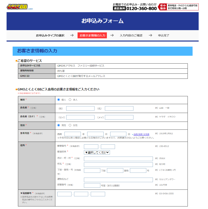
Task: Click the お申込みフォーム page title
Action: (x=103, y=21)
